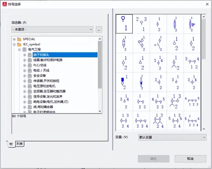Expand the 线圈,触点和保护电路 tree node
Screen dimensions: 212x169
pyautogui.click(x=25, y=60)
